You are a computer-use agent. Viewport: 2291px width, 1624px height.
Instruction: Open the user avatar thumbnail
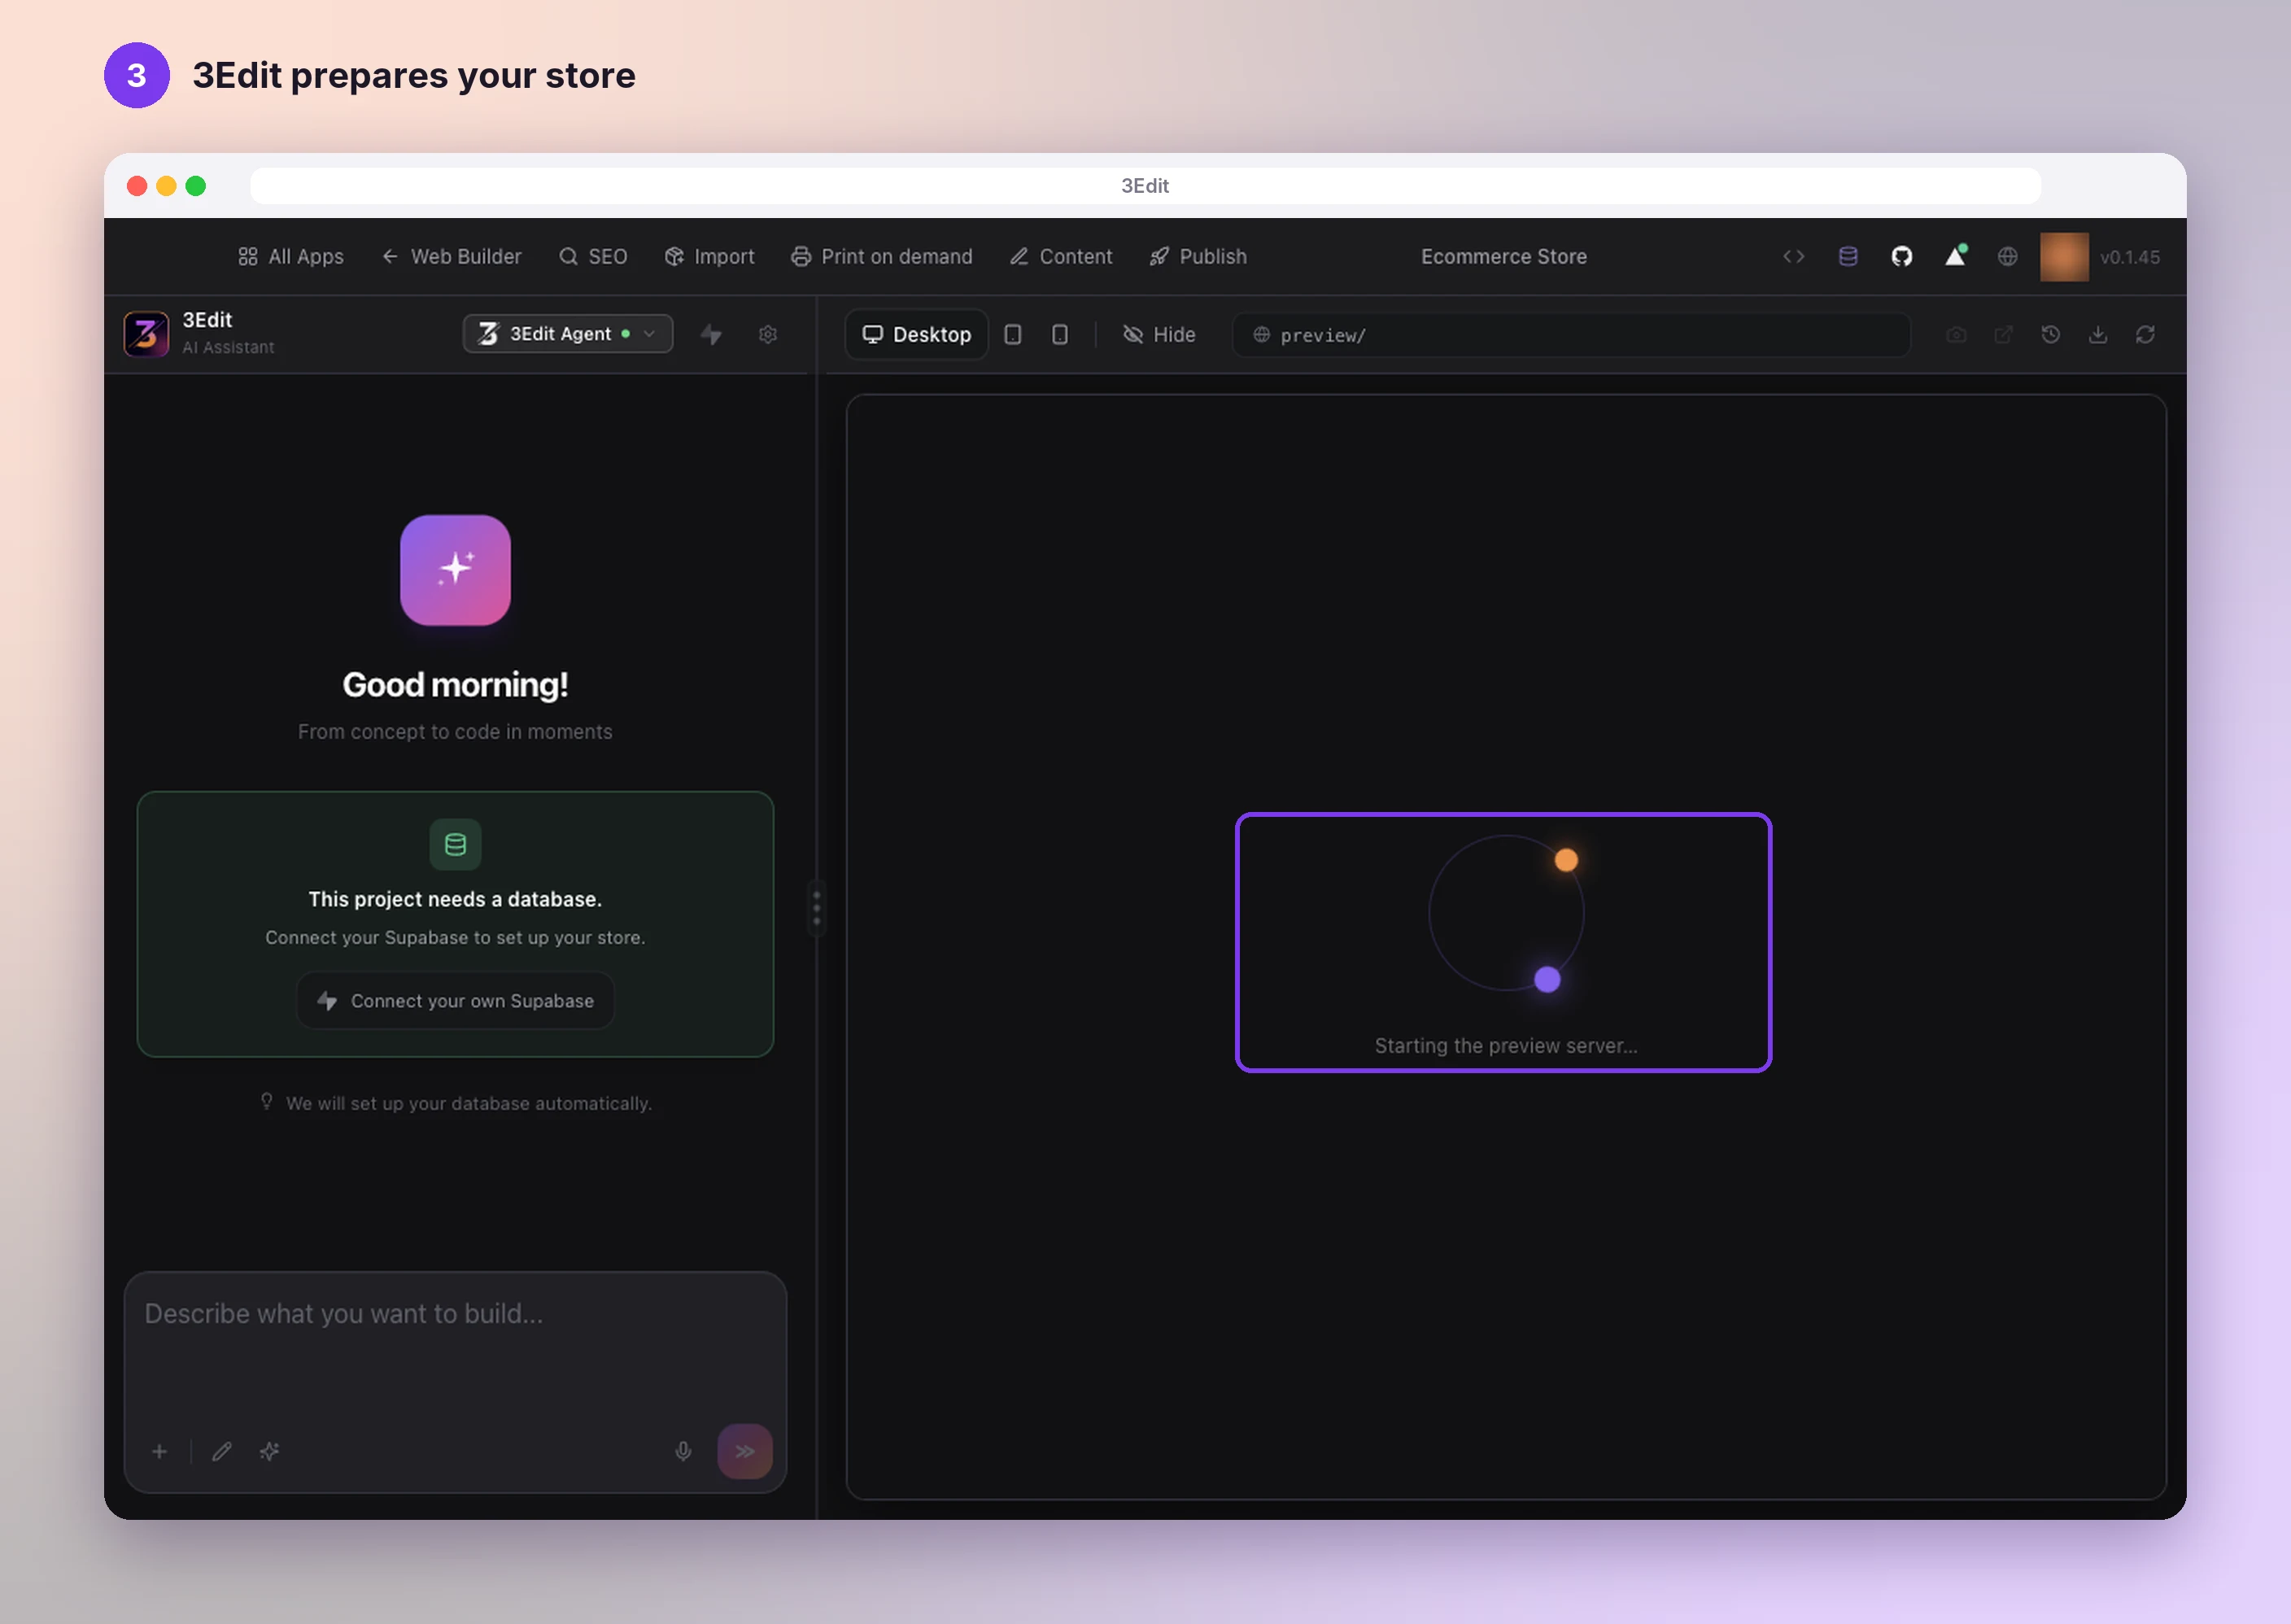coord(2064,257)
